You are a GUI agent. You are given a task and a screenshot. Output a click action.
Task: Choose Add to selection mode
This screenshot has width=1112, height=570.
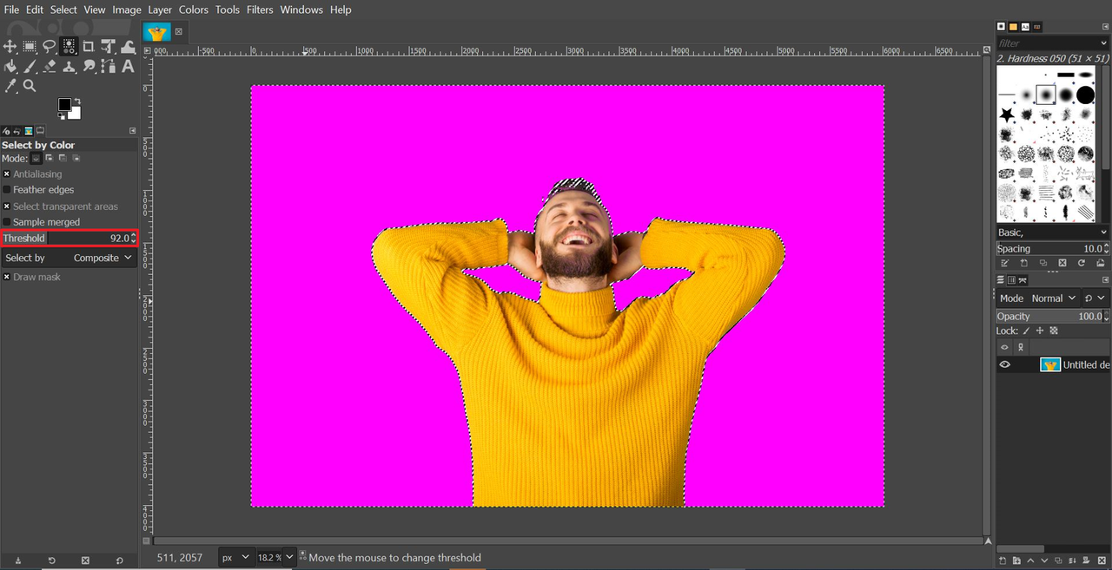(50, 159)
